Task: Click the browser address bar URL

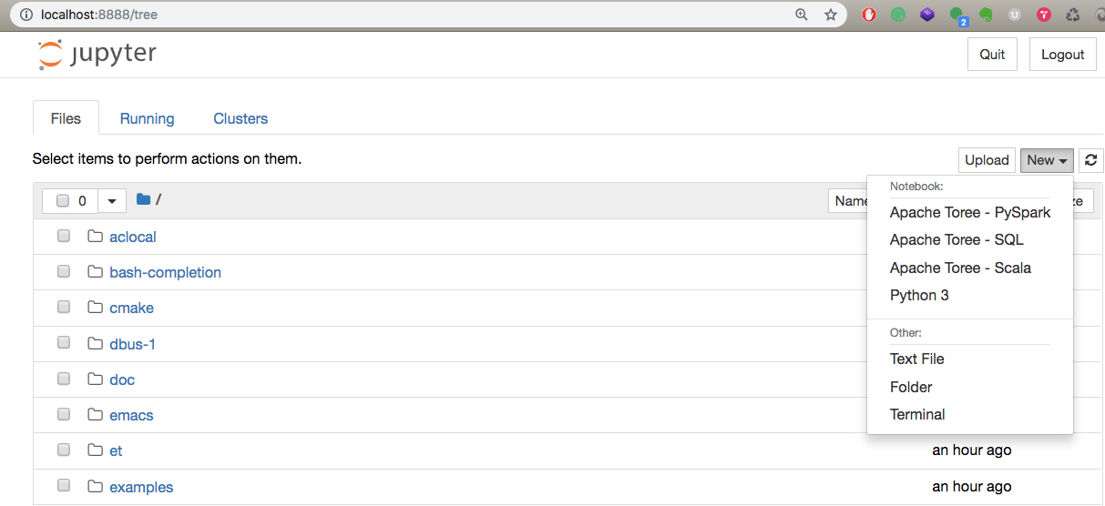Action: (100, 15)
